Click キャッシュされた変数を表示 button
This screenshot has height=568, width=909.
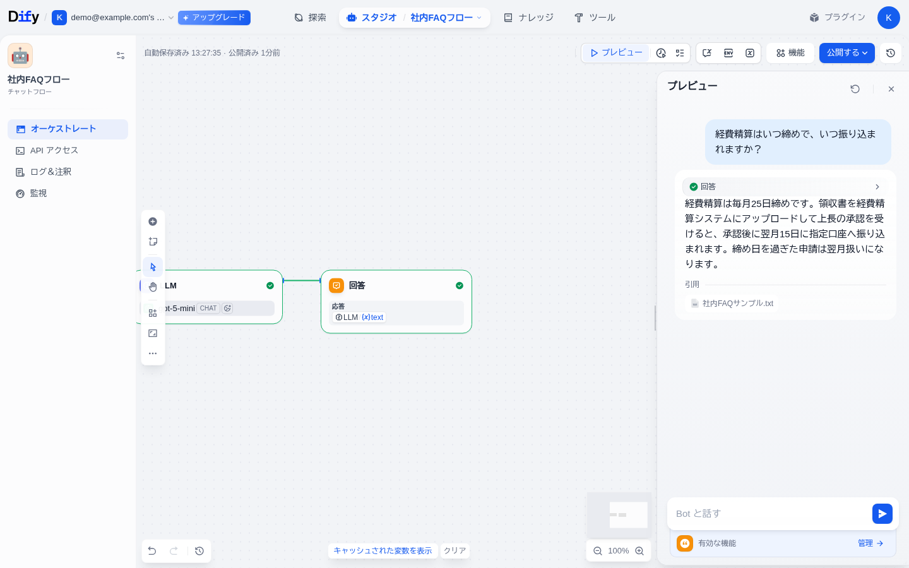coord(383,551)
